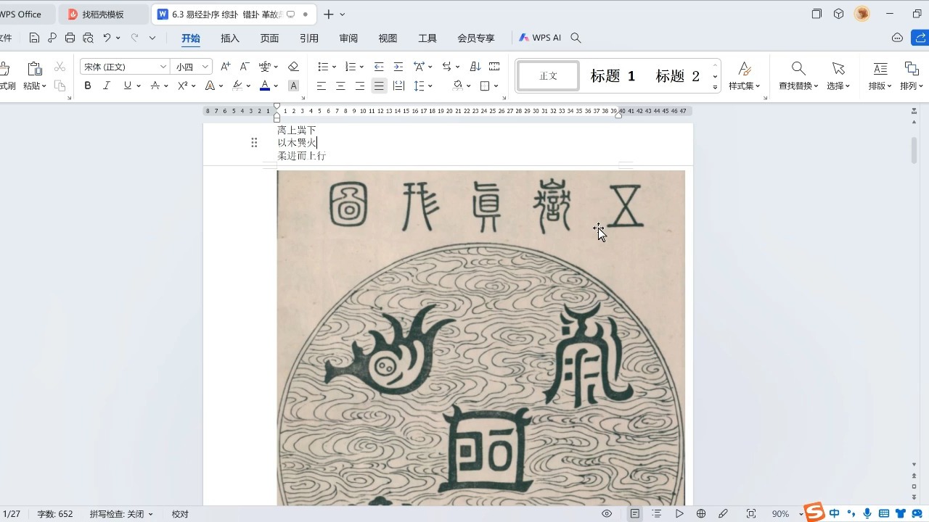Select 正文 style
This screenshot has width=929, height=522.
(548, 76)
